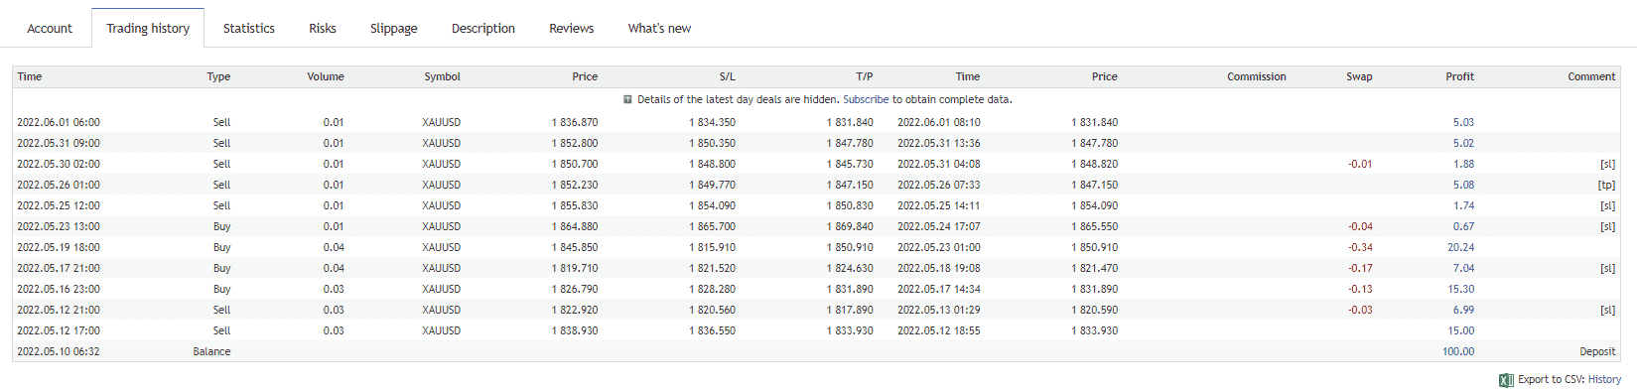Select the Trading history tab
Screen dimensions: 1637x390
(148, 29)
